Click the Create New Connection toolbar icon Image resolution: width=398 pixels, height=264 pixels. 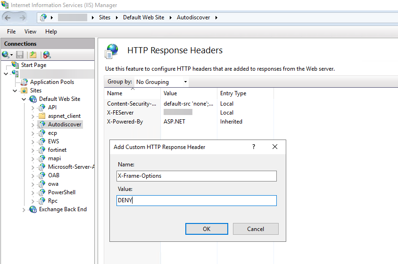[6, 55]
